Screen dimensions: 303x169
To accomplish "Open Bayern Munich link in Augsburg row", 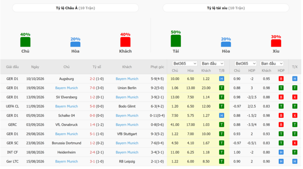I will [127, 79].
